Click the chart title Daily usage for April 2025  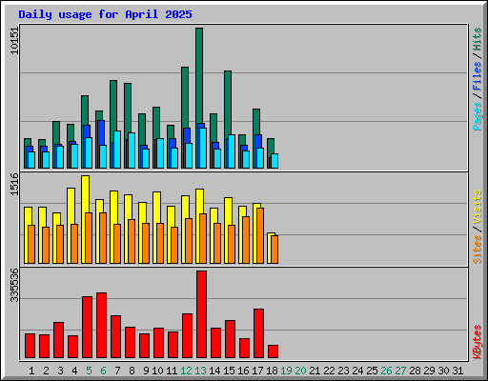point(105,14)
